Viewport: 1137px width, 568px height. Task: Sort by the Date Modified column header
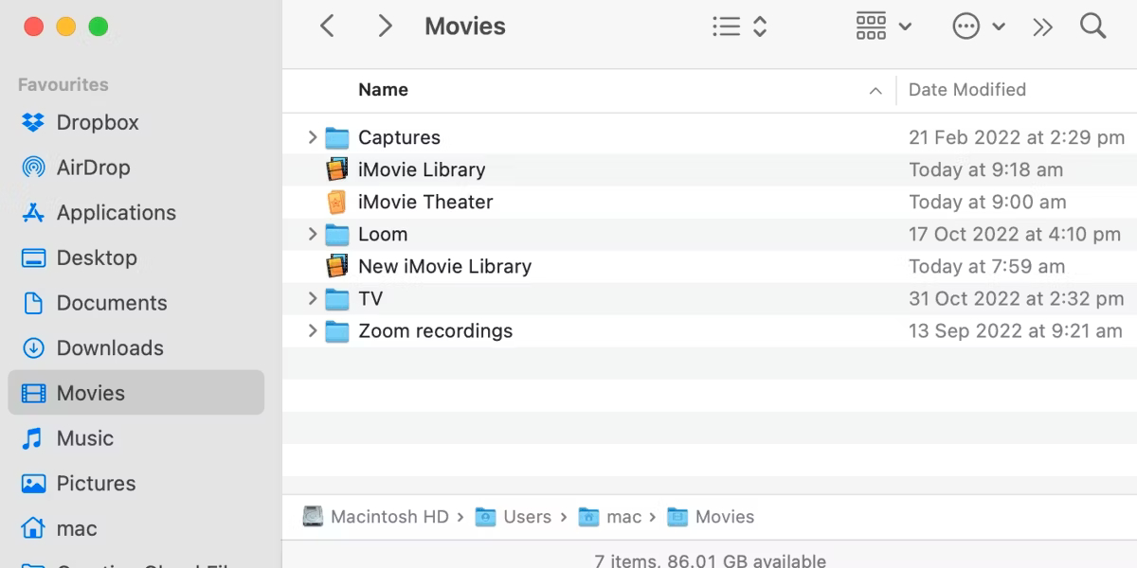pos(967,90)
